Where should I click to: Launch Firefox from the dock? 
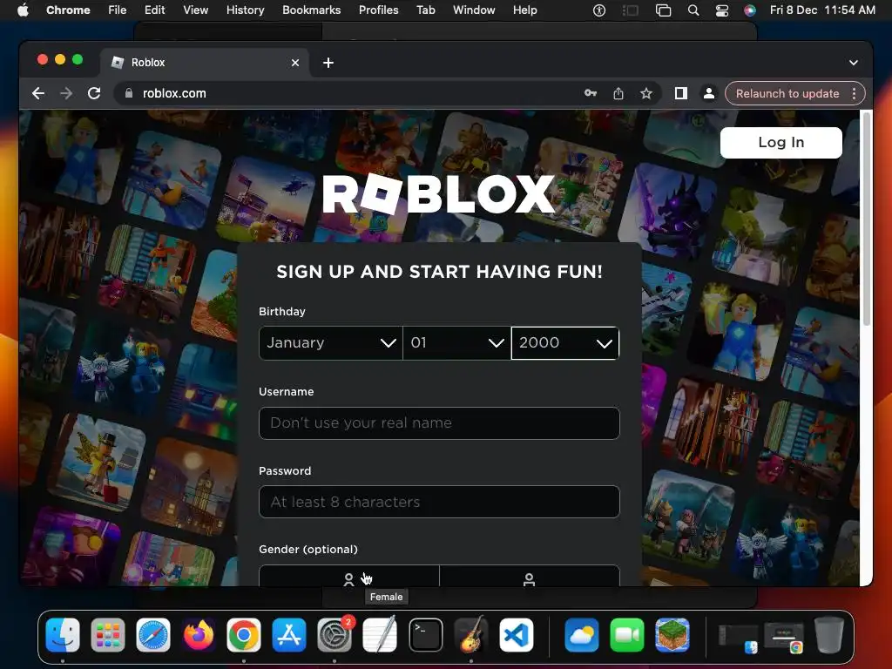click(x=199, y=635)
